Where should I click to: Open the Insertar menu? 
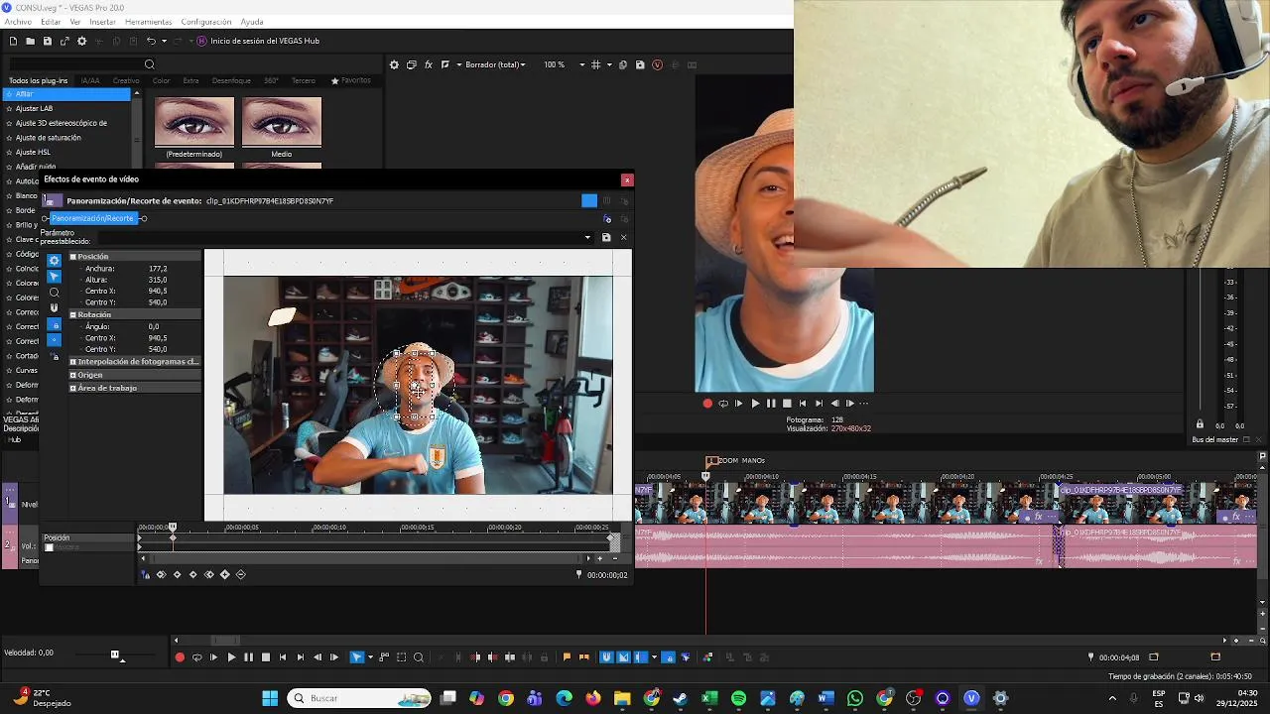[102, 22]
